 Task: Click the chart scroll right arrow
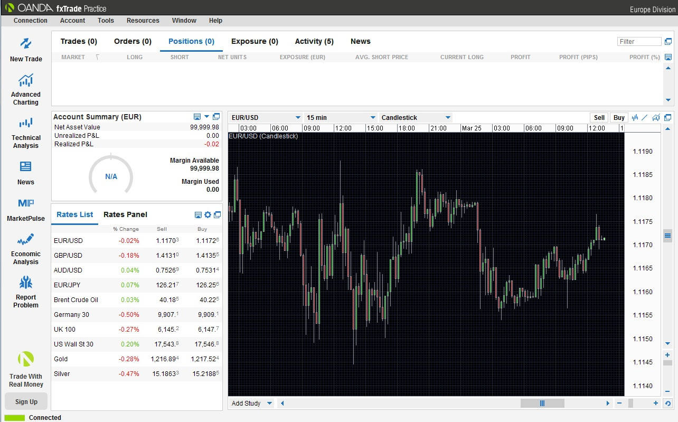[608, 404]
